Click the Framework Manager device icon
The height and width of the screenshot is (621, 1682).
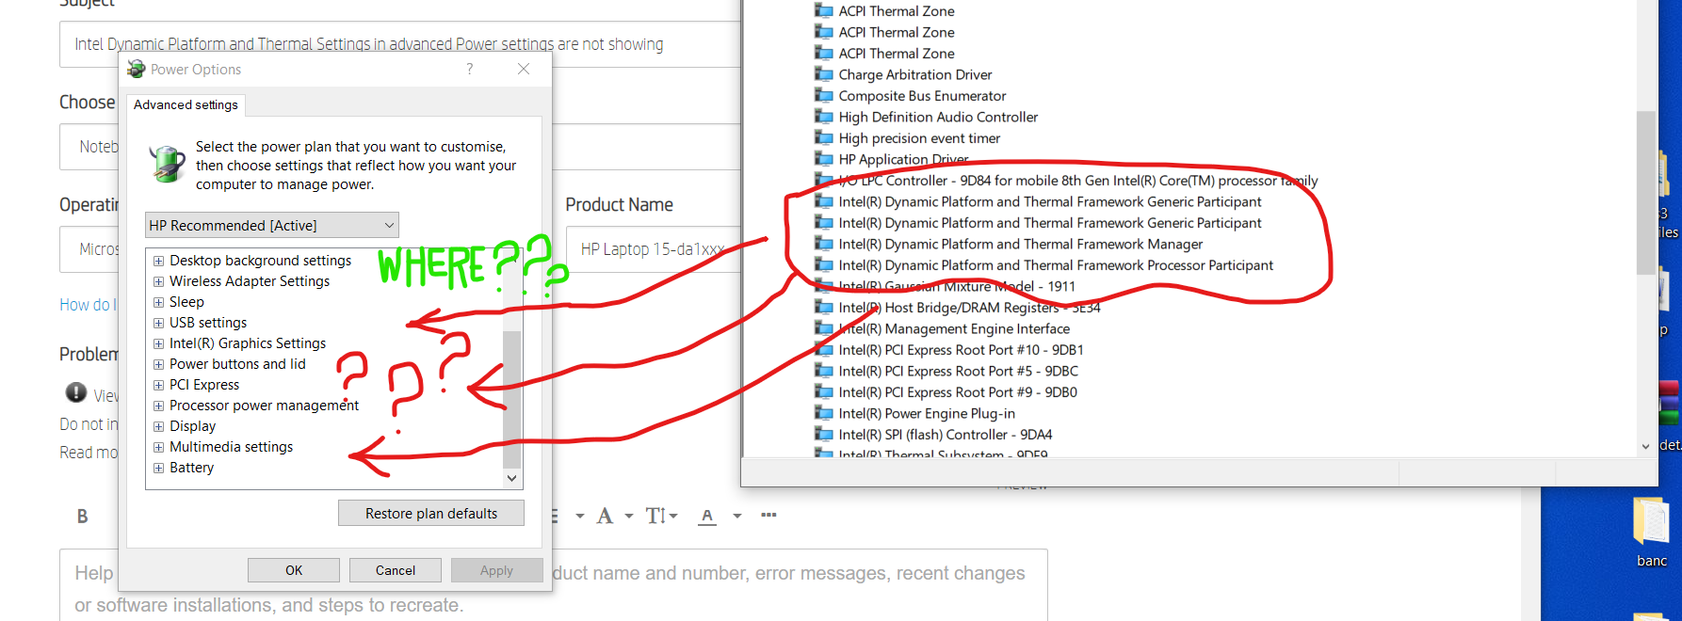coord(824,244)
